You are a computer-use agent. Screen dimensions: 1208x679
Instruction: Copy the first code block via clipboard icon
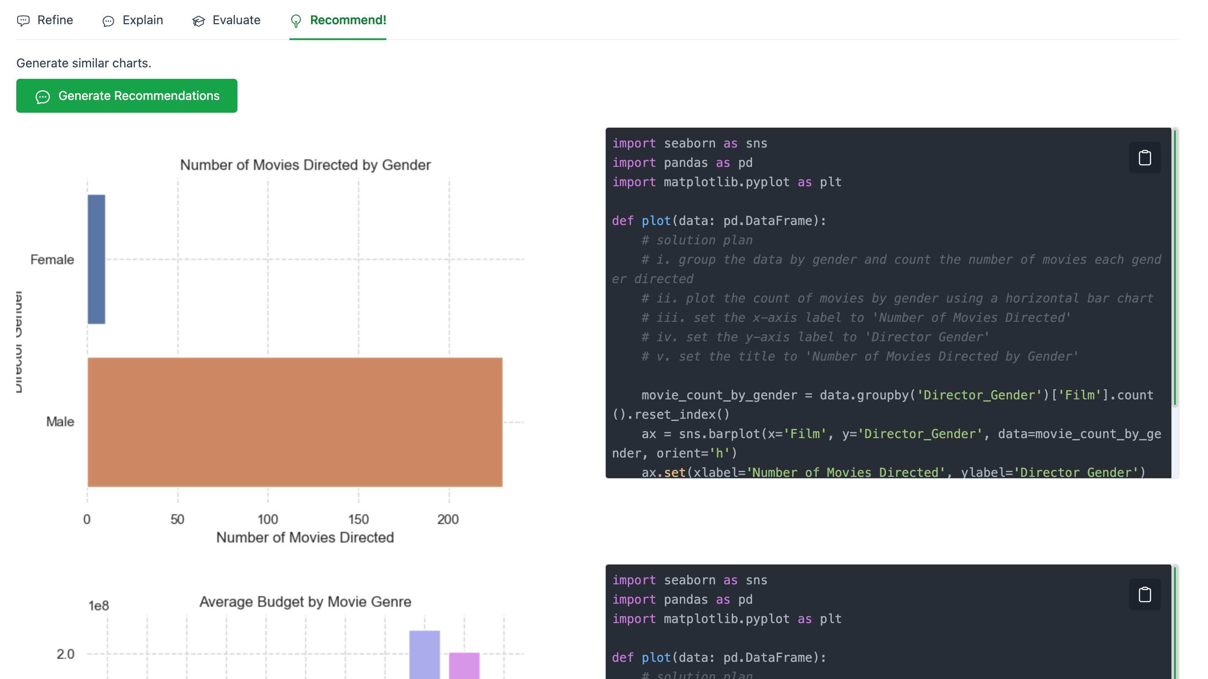pyautogui.click(x=1144, y=158)
